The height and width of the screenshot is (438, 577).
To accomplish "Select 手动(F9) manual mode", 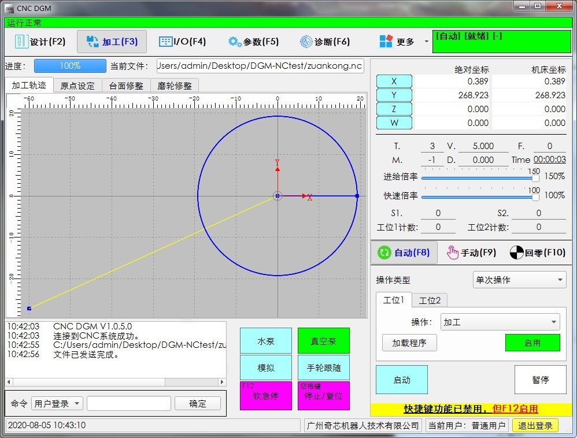I will (471, 253).
